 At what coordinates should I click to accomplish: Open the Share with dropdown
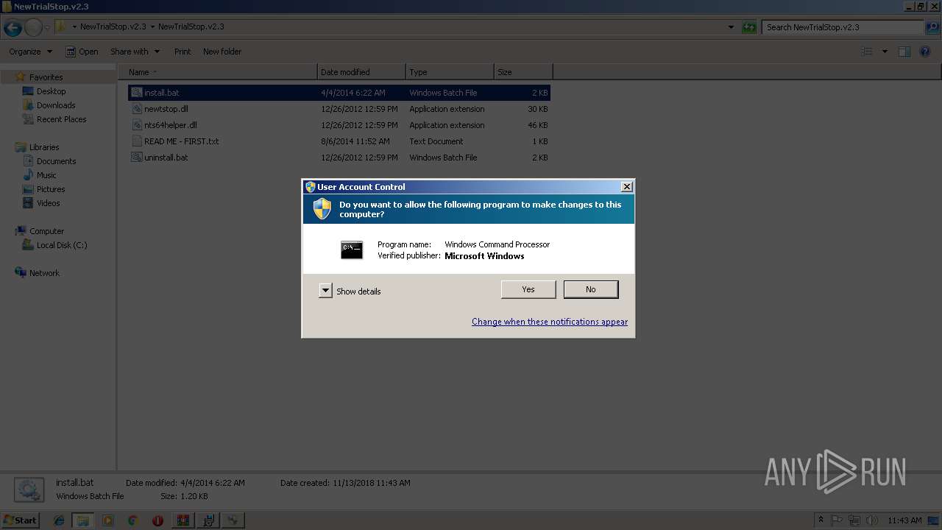(x=135, y=52)
